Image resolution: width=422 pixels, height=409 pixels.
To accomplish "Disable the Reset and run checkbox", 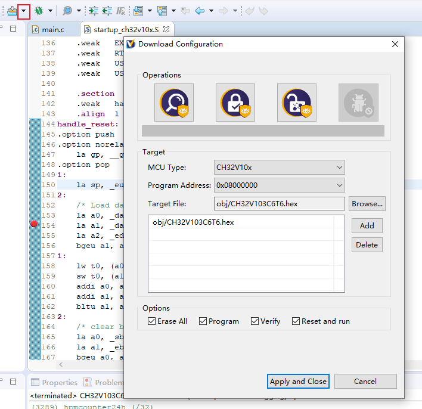I will click(296, 321).
